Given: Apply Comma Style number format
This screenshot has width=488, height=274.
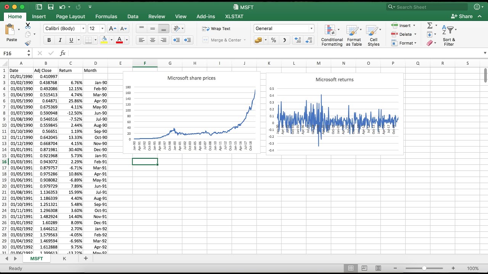Looking at the screenshot, I should (284, 40).
